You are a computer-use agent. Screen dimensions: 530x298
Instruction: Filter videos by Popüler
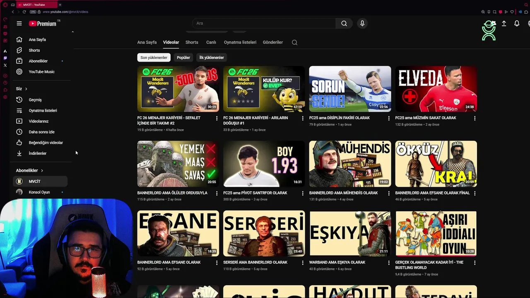(183, 58)
